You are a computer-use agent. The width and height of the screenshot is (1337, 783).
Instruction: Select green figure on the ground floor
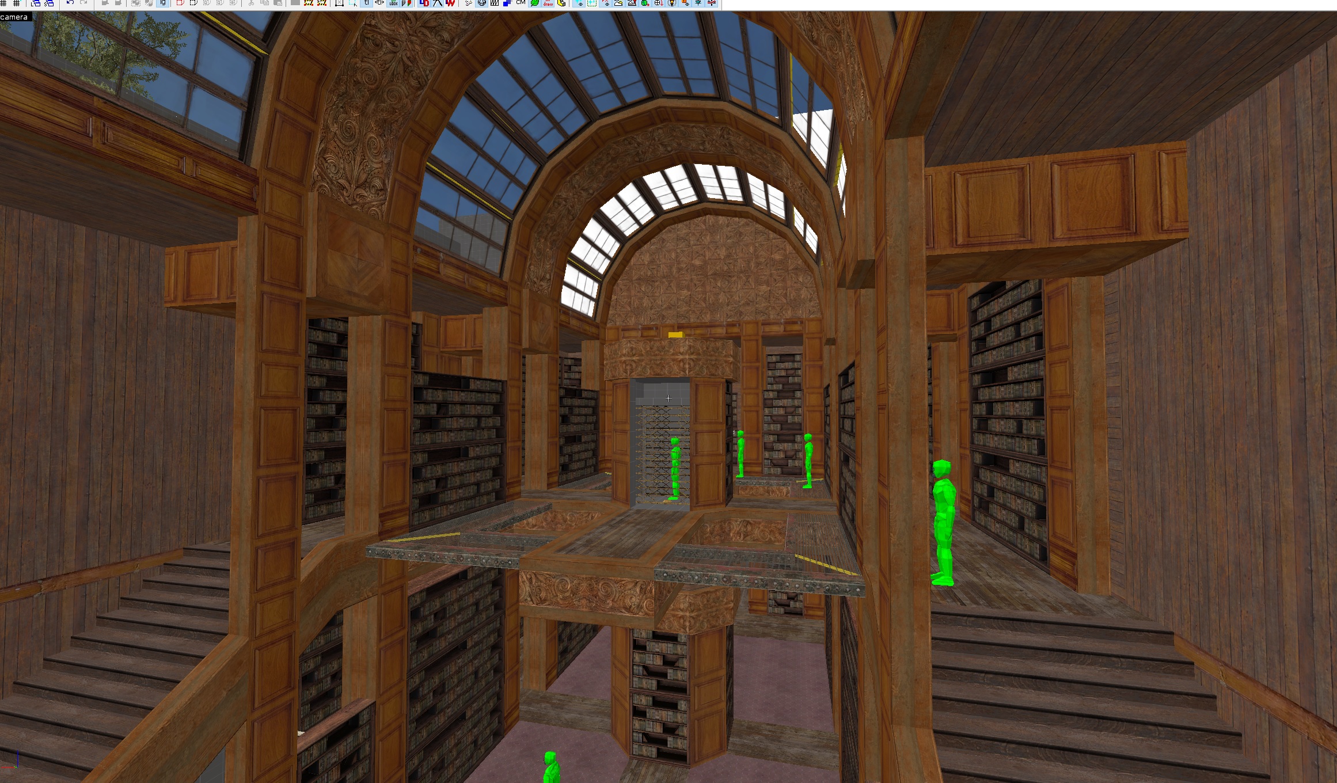[551, 767]
